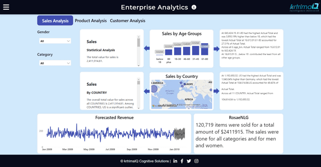321x167 pixels.
Task: Select the 61-80 age group bar
Action: (x=205, y=49)
